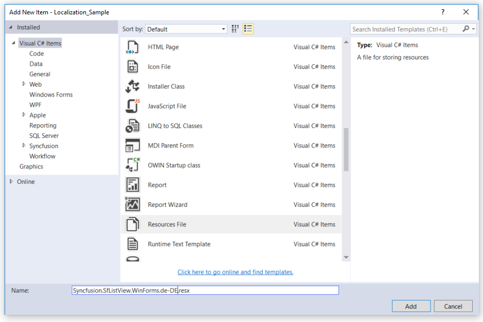Focus the Search Installed Templates box
Viewport: 483px width, 322px height.
point(406,29)
